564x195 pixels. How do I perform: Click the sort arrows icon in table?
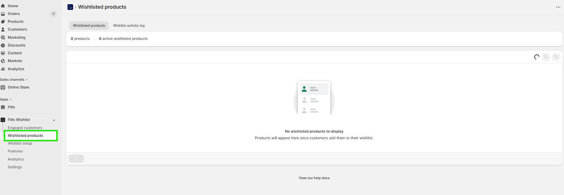[x=556, y=57]
